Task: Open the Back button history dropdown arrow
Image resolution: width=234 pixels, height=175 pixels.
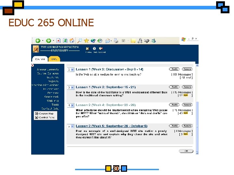Action: click(x=43, y=41)
